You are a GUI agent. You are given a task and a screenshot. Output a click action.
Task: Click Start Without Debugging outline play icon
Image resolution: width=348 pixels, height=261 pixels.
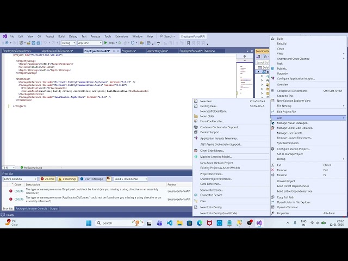(x=120, y=43)
